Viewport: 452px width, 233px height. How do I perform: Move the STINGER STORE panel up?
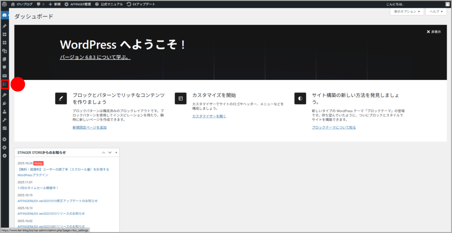pos(104,153)
